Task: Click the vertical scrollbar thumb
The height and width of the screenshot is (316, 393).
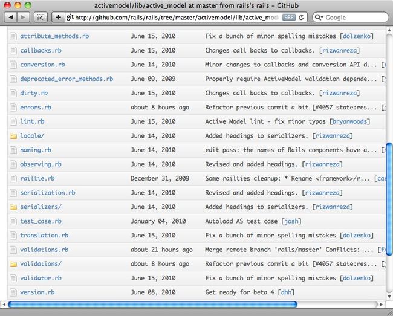Action: [389, 199]
